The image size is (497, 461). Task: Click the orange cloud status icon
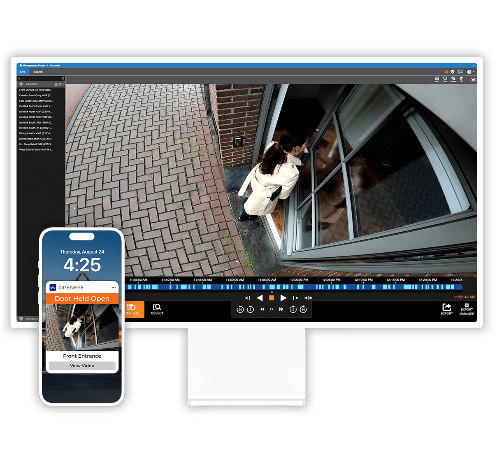pyautogui.click(x=446, y=72)
